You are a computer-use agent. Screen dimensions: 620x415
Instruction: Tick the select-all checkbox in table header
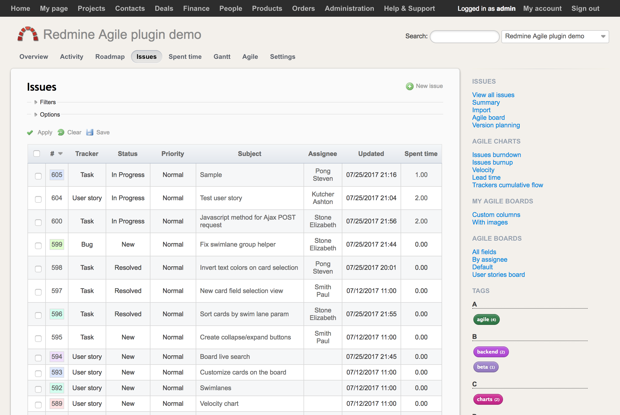coord(37,154)
